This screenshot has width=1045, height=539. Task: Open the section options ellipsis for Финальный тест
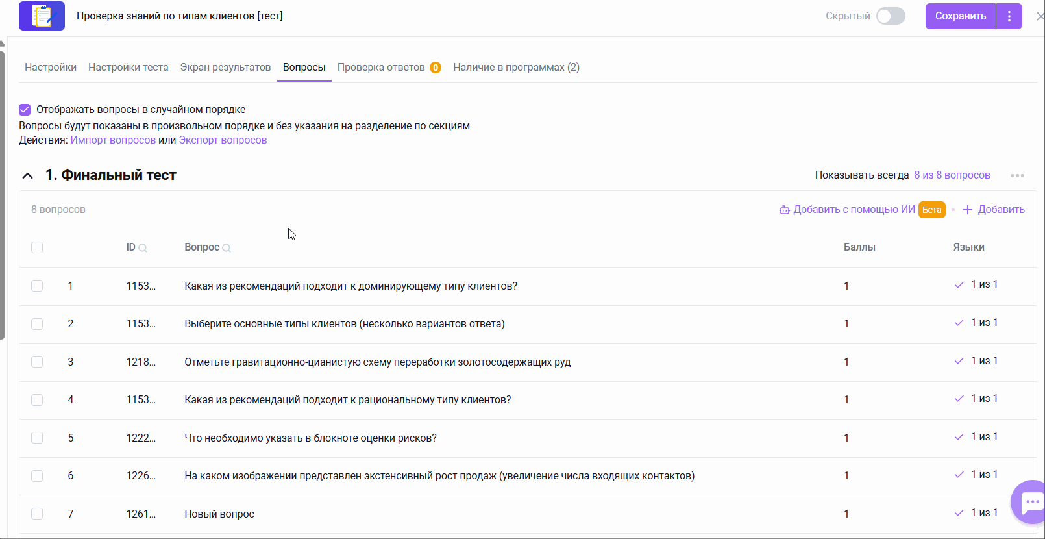tap(1018, 175)
